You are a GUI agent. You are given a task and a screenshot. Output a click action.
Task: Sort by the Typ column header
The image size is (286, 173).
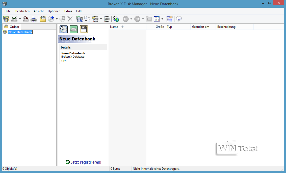point(178,27)
